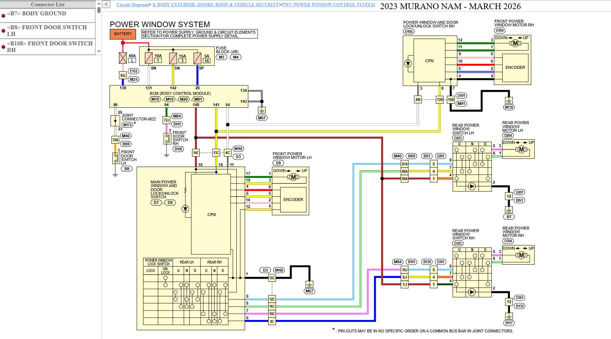Select BCM connector label M18
611x339 pixels.
(x=155, y=99)
